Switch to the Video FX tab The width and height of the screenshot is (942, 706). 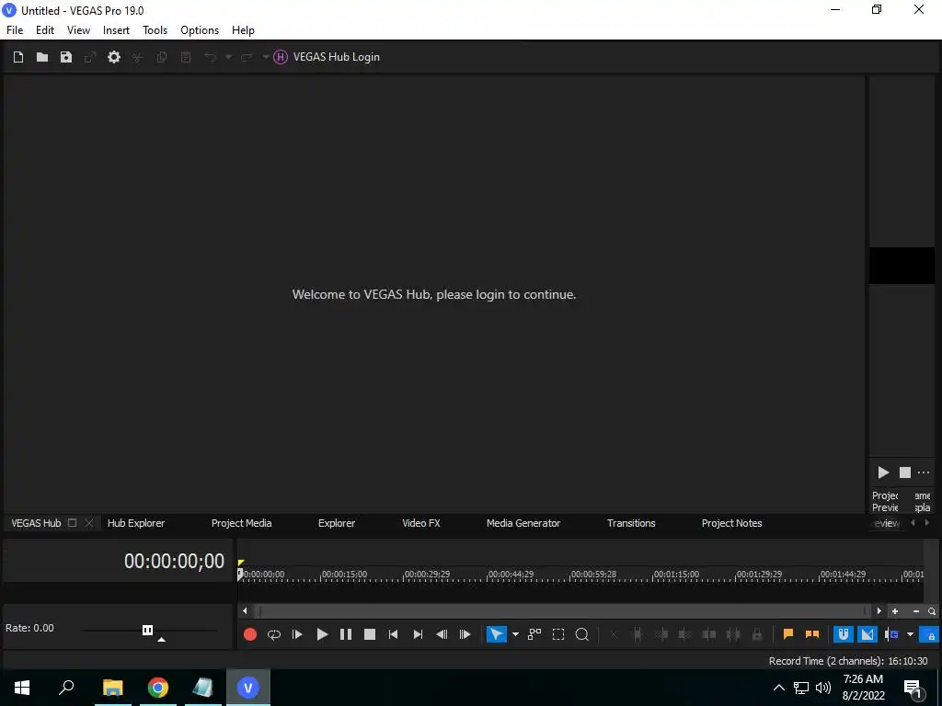point(421,523)
